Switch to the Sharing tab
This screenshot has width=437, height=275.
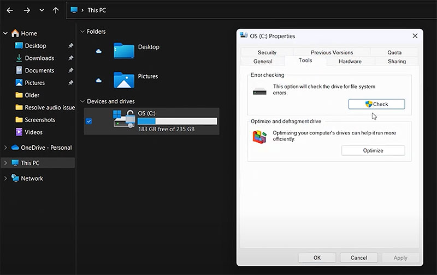pos(397,61)
